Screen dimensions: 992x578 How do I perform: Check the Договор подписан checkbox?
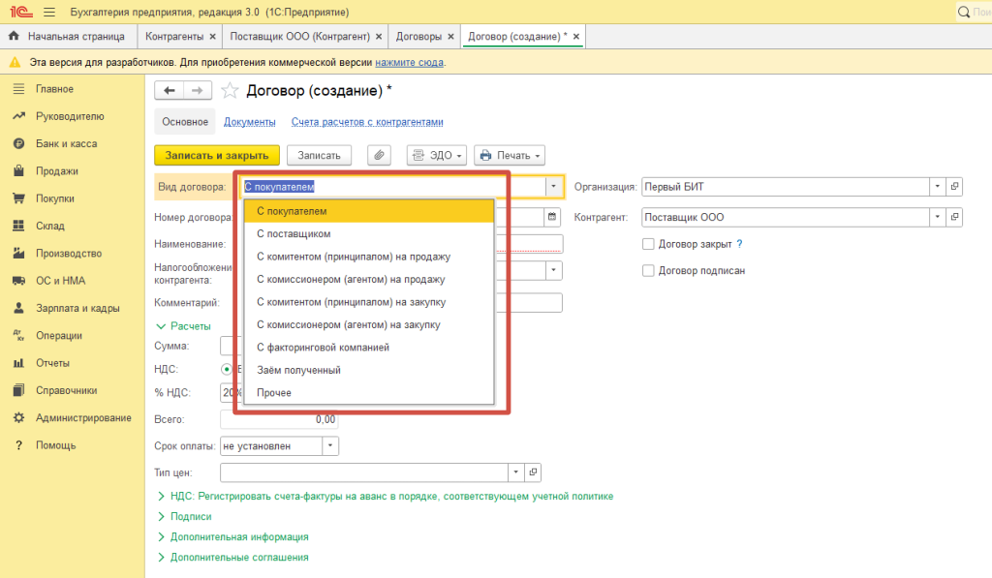point(648,271)
